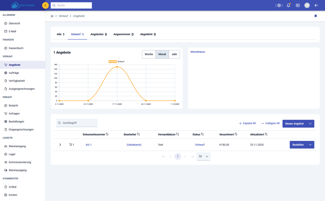The image size is (325, 201).
Task: Click the grid apps icon in header
Action: tap(298, 5)
